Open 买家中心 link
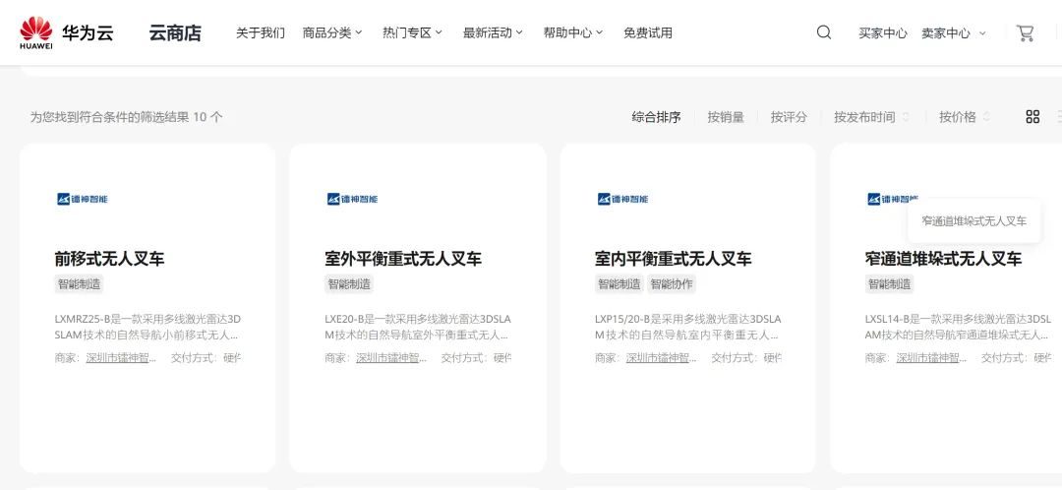1062x490 pixels. click(882, 32)
